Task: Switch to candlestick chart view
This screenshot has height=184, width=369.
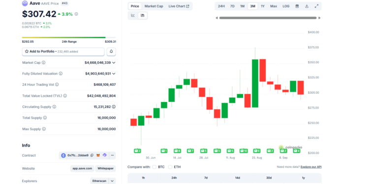Action: coord(143,16)
